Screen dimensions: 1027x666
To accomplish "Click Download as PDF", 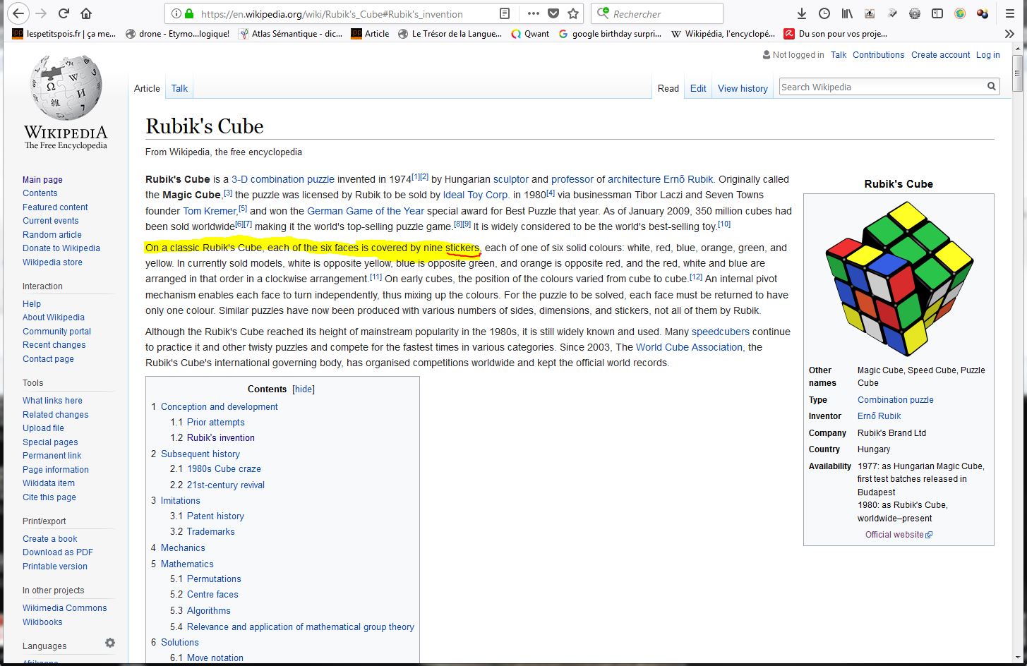I will [57, 552].
